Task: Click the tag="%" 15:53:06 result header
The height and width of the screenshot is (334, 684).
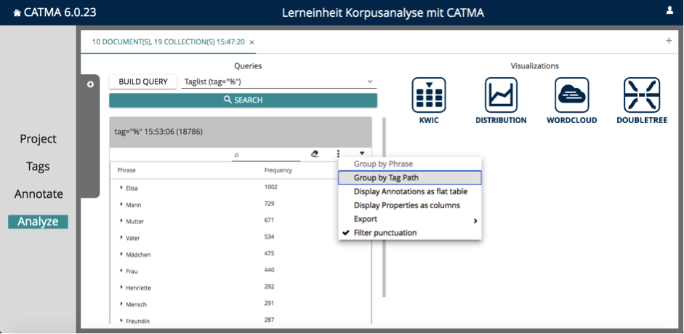Action: 241,132
